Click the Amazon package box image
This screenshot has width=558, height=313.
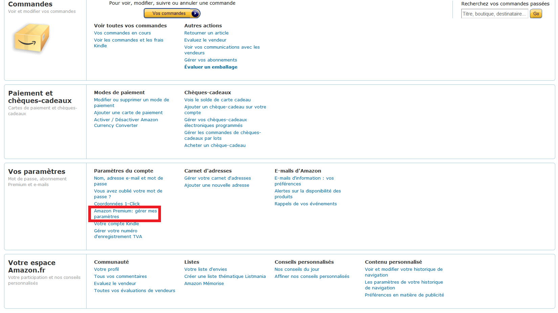[x=32, y=38]
